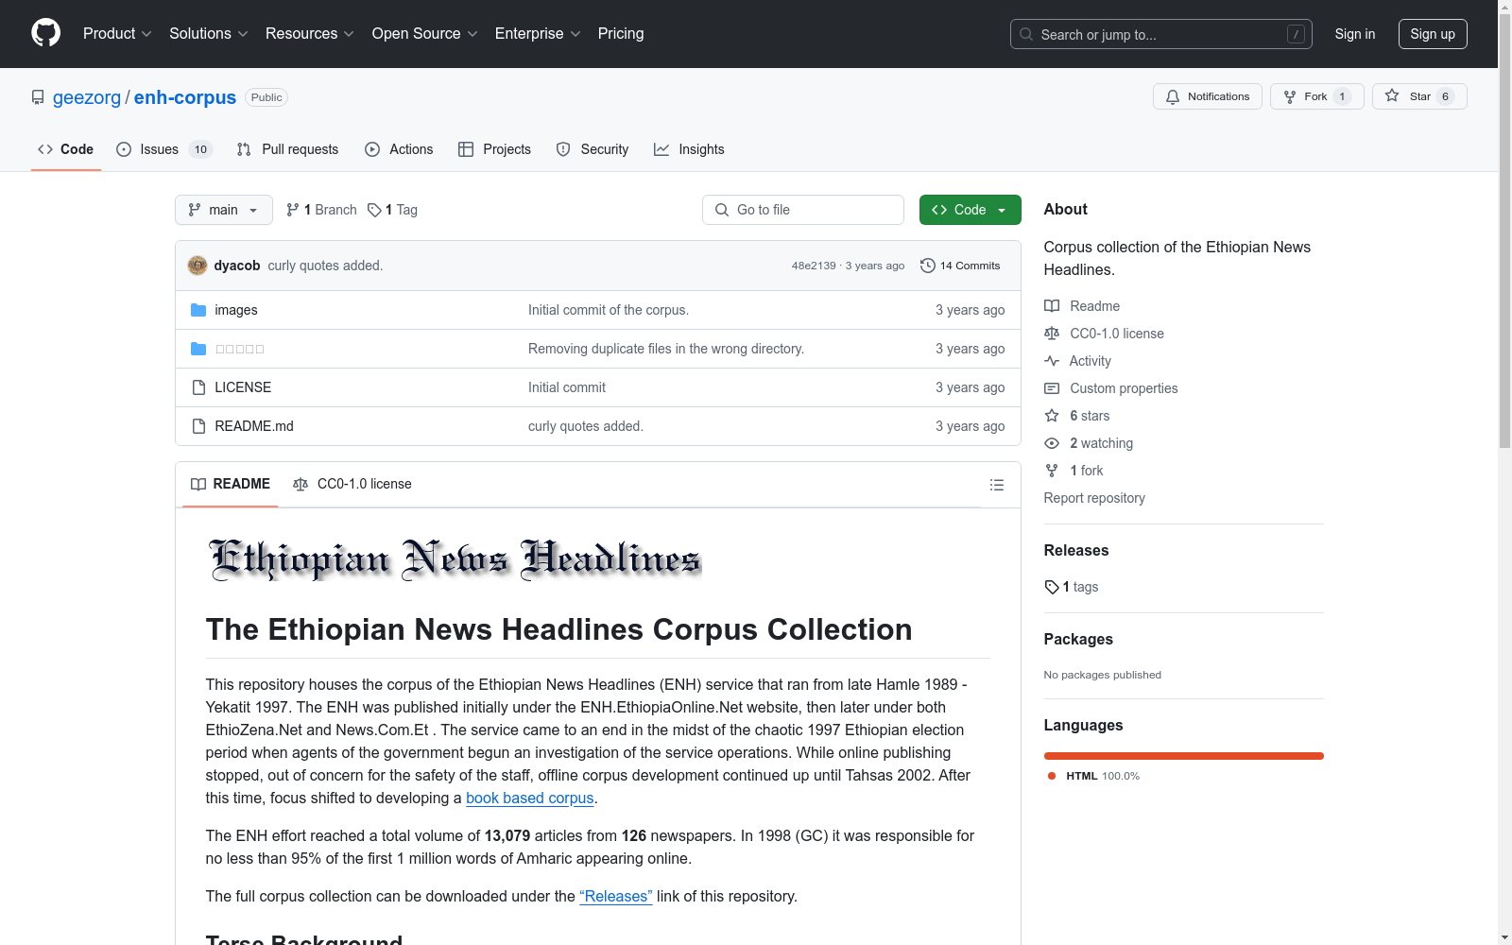Screen dimensions: 1512x945
Task: Open the Pricing page
Action: 621,34
